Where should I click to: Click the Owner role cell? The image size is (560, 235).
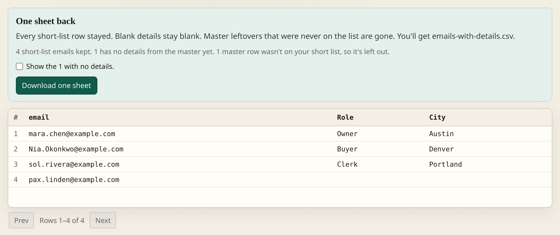pos(347,134)
